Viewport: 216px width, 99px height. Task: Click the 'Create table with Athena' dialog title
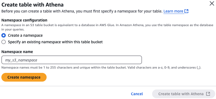point(32,5)
